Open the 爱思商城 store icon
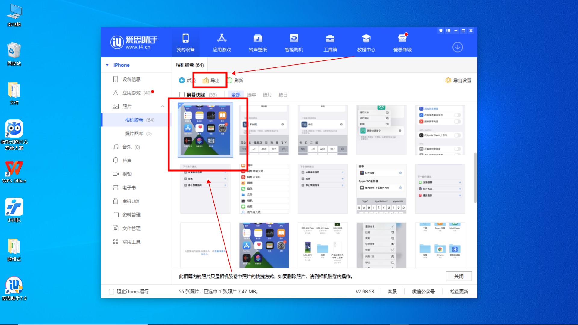 pos(402,39)
